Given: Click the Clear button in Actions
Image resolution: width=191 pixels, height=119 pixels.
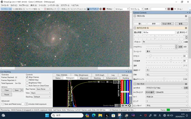Looking at the screenshot, I should pos(7,90).
